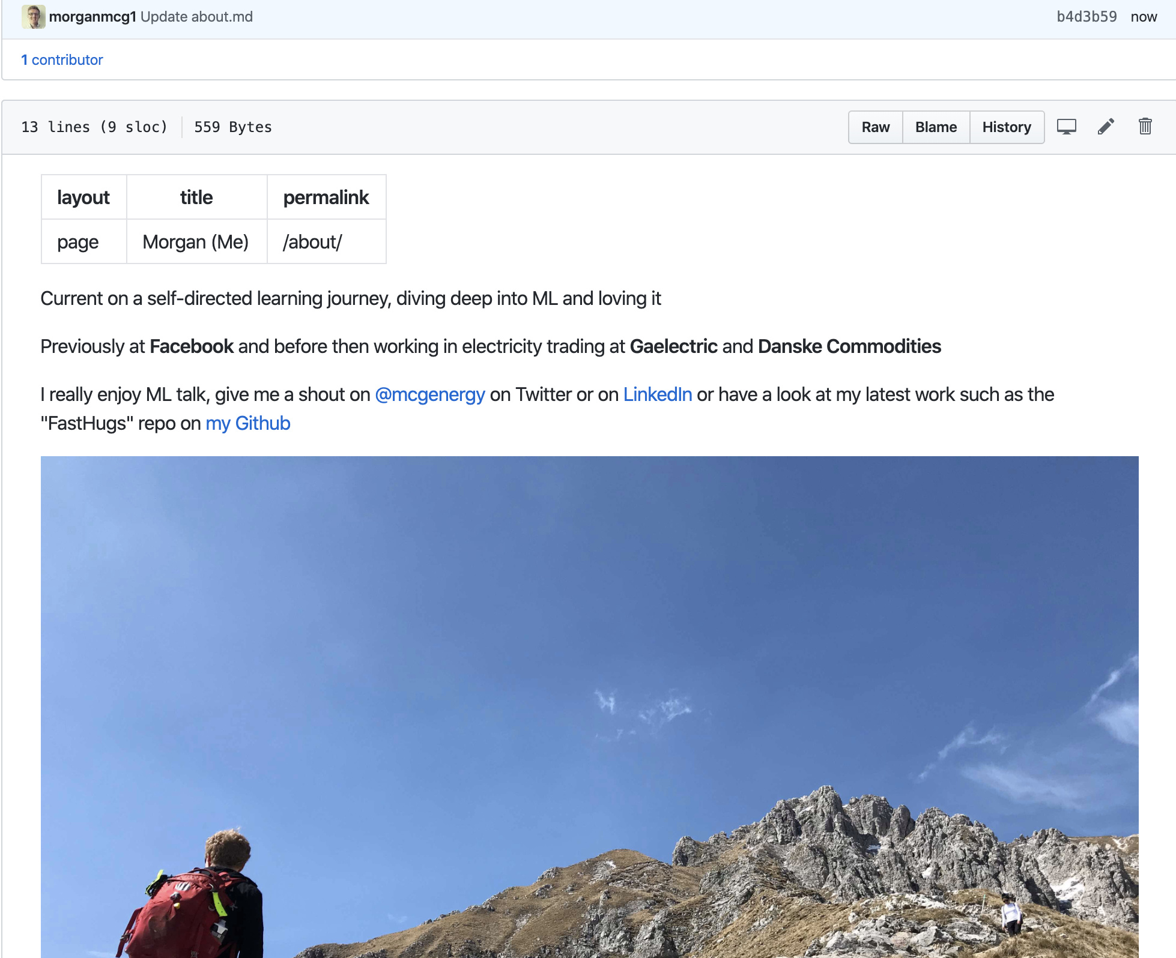The height and width of the screenshot is (958, 1176).
Task: Open the Raw file view
Action: [875, 127]
